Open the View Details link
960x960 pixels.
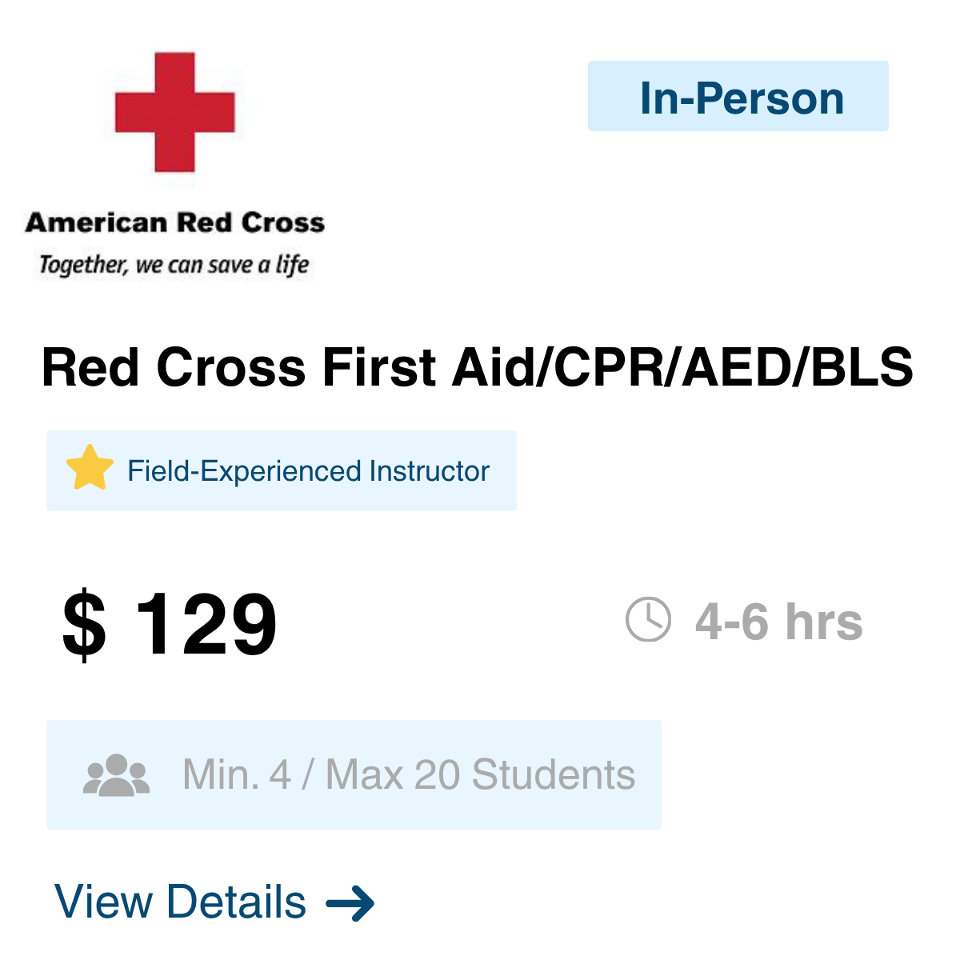coord(214,902)
